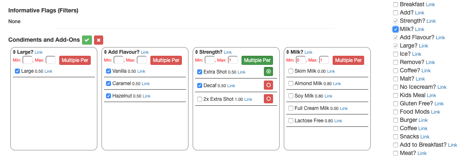Viewport: 459px width, 157px height.
Task: Click Multiple Per button in Milk? group
Action: [348, 60]
